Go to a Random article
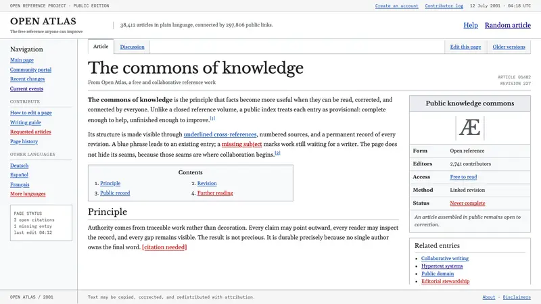 pyautogui.click(x=508, y=25)
